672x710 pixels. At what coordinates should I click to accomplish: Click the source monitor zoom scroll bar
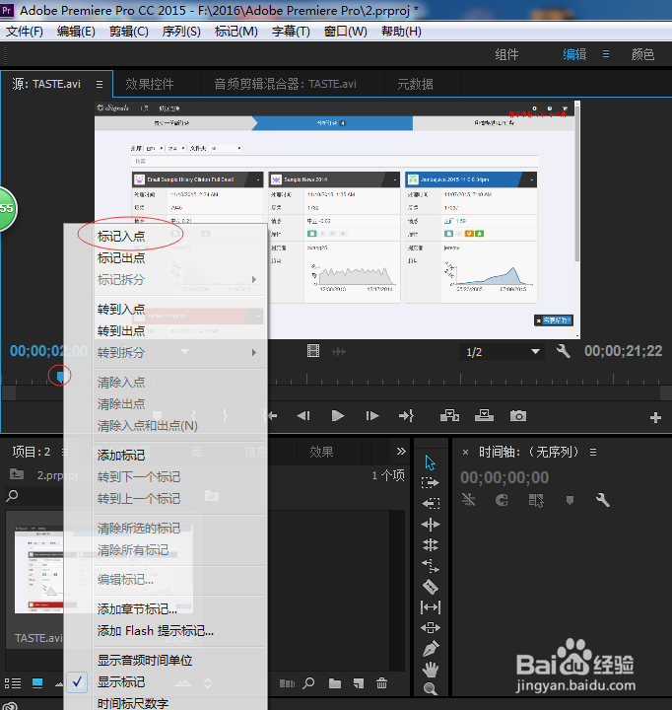(337, 392)
